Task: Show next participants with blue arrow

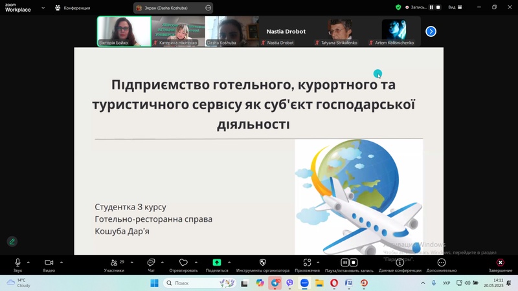Action: tap(431, 31)
